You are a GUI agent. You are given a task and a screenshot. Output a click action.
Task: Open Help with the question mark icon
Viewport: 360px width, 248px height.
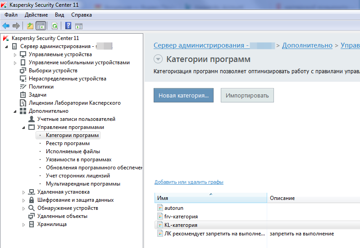(x=68, y=26)
